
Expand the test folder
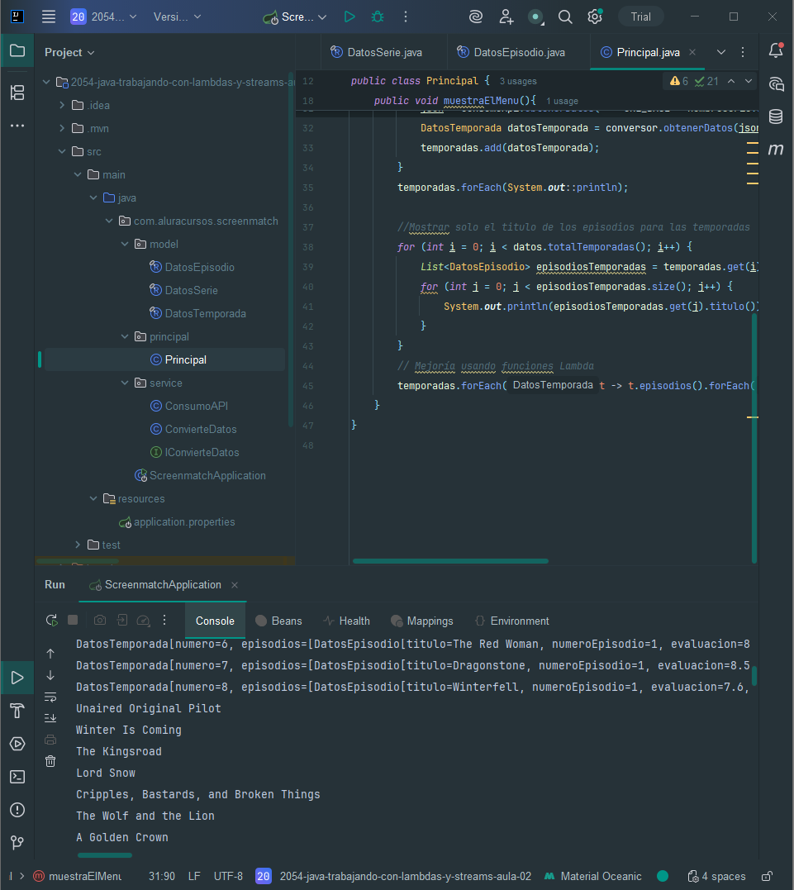click(x=78, y=545)
